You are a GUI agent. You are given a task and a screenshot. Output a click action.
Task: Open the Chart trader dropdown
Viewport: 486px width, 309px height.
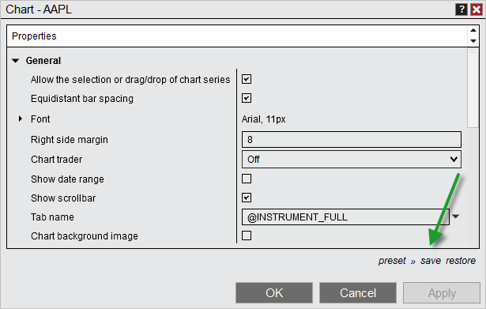point(351,160)
